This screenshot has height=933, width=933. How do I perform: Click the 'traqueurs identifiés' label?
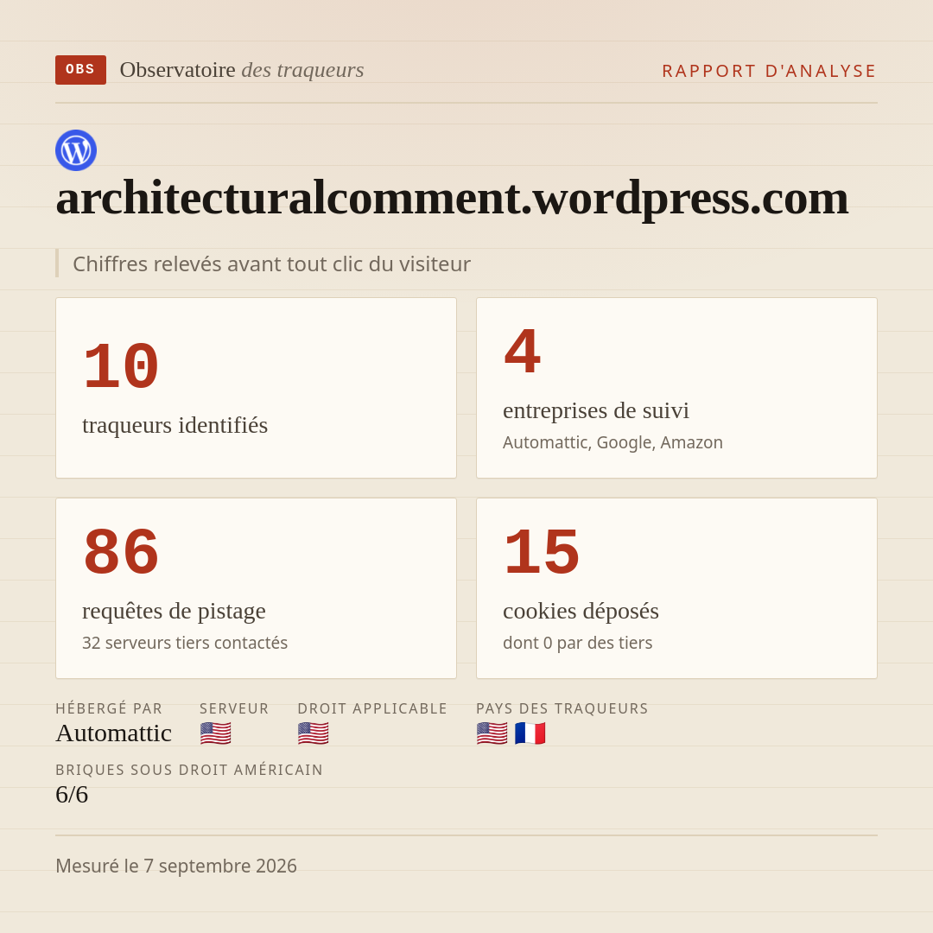tap(175, 425)
